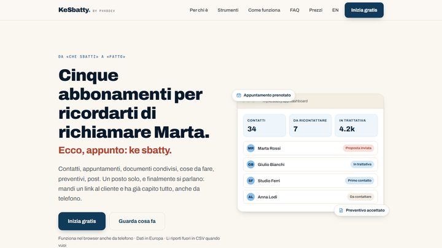442x248 pixels.
Task: Click the Cinque abbonamenti headline
Action: coord(134,103)
